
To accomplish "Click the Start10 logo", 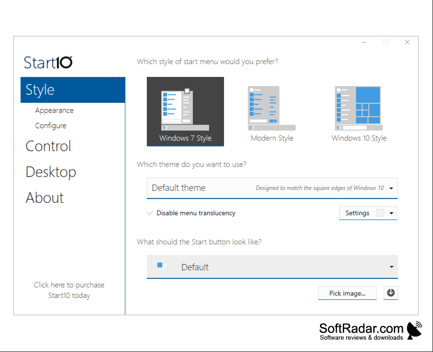I will tap(48, 62).
